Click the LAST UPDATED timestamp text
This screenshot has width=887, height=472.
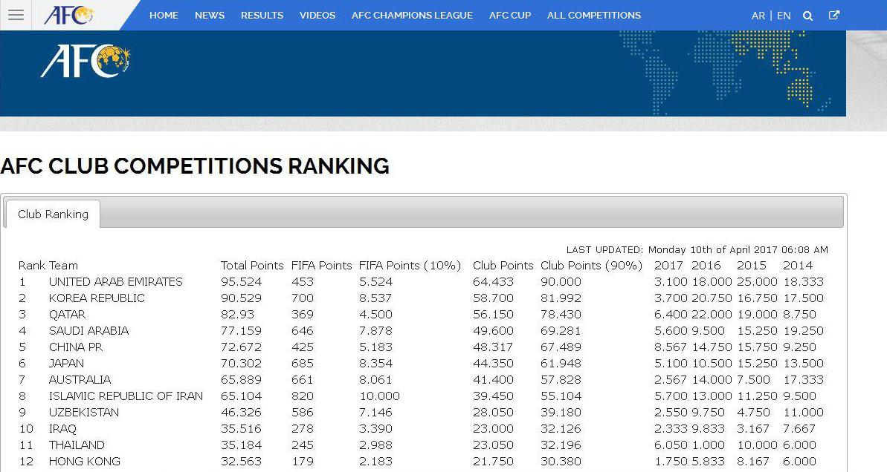point(697,249)
